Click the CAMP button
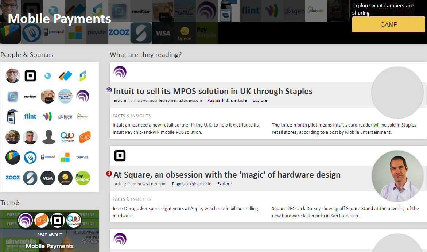The height and width of the screenshot is (252, 427). [x=388, y=24]
